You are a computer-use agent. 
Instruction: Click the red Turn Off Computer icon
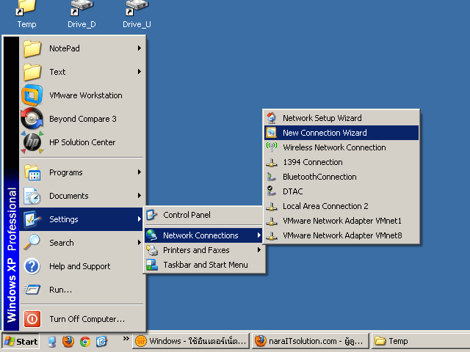coord(32,319)
